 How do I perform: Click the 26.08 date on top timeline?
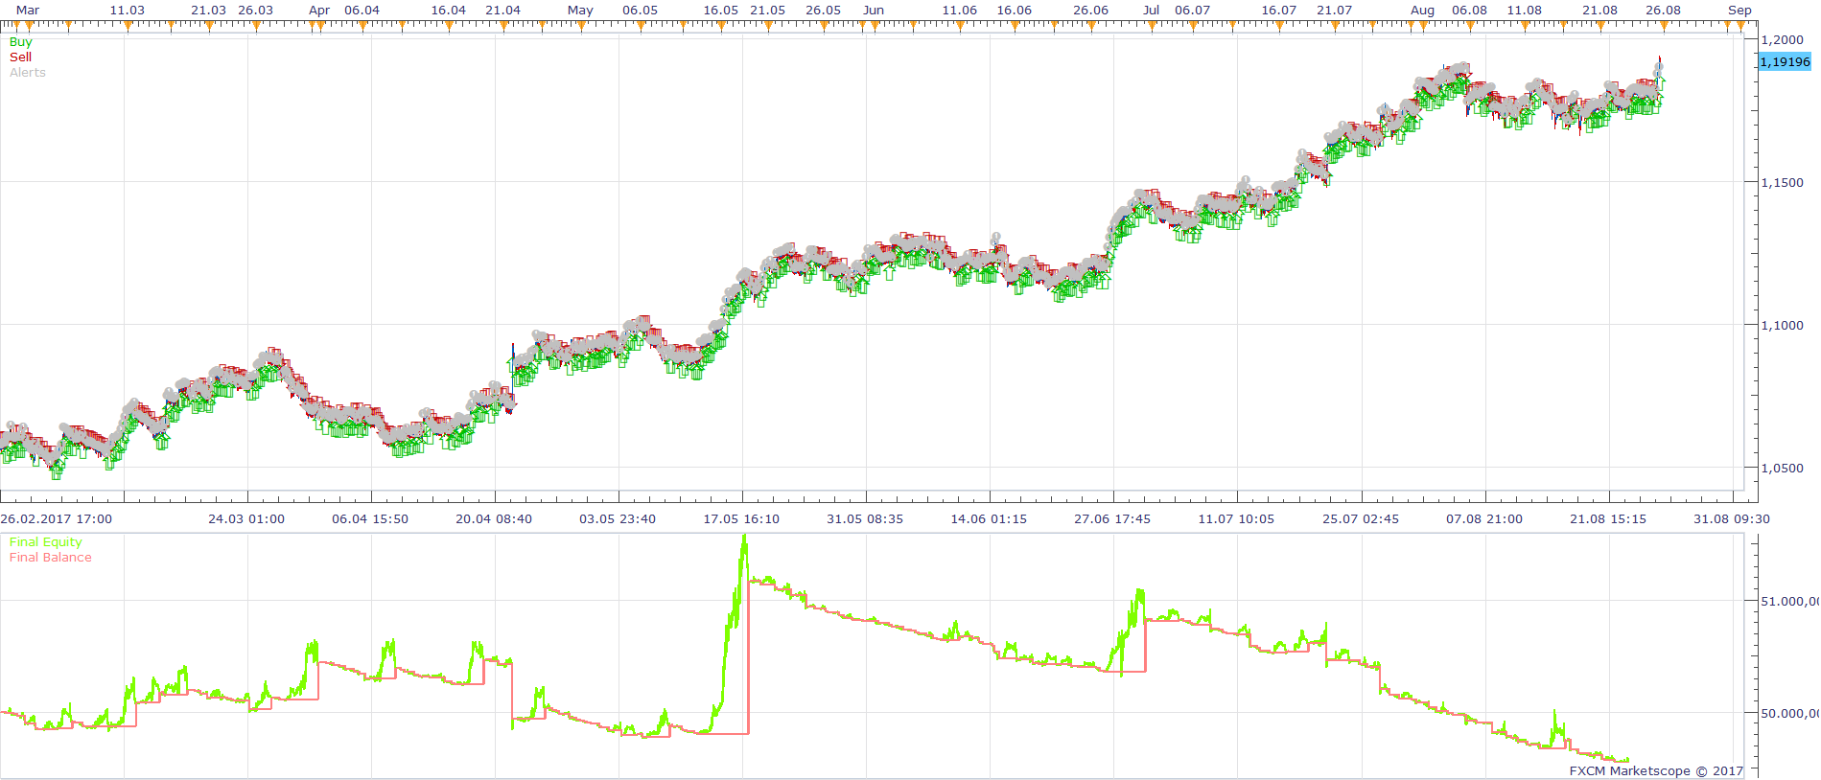tap(1663, 10)
